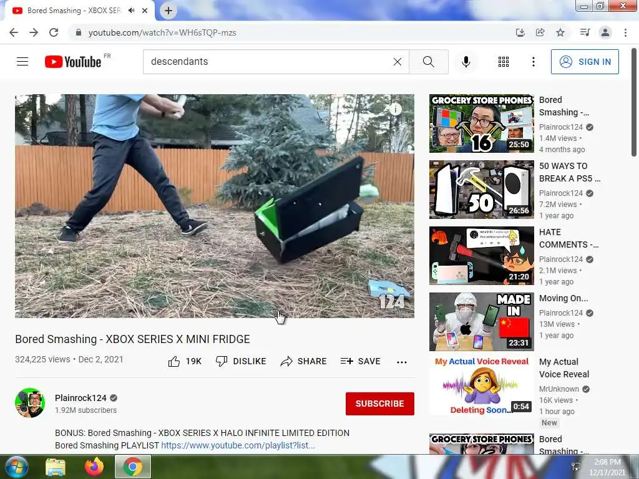Viewport: 639px width, 479px height.
Task: Open Grocery Store Phones 25:50 thumbnail
Action: (x=481, y=123)
